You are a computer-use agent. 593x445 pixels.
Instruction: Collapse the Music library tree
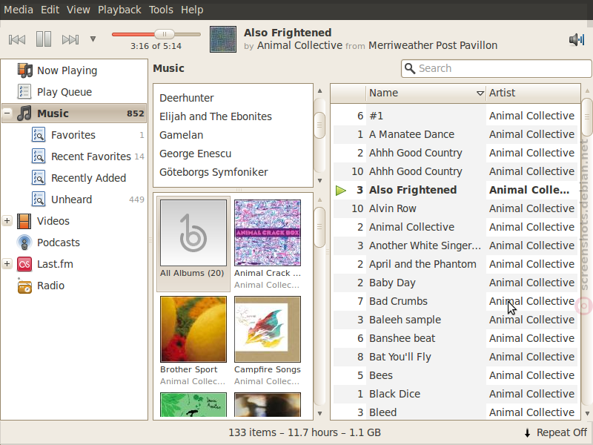pyautogui.click(x=7, y=113)
